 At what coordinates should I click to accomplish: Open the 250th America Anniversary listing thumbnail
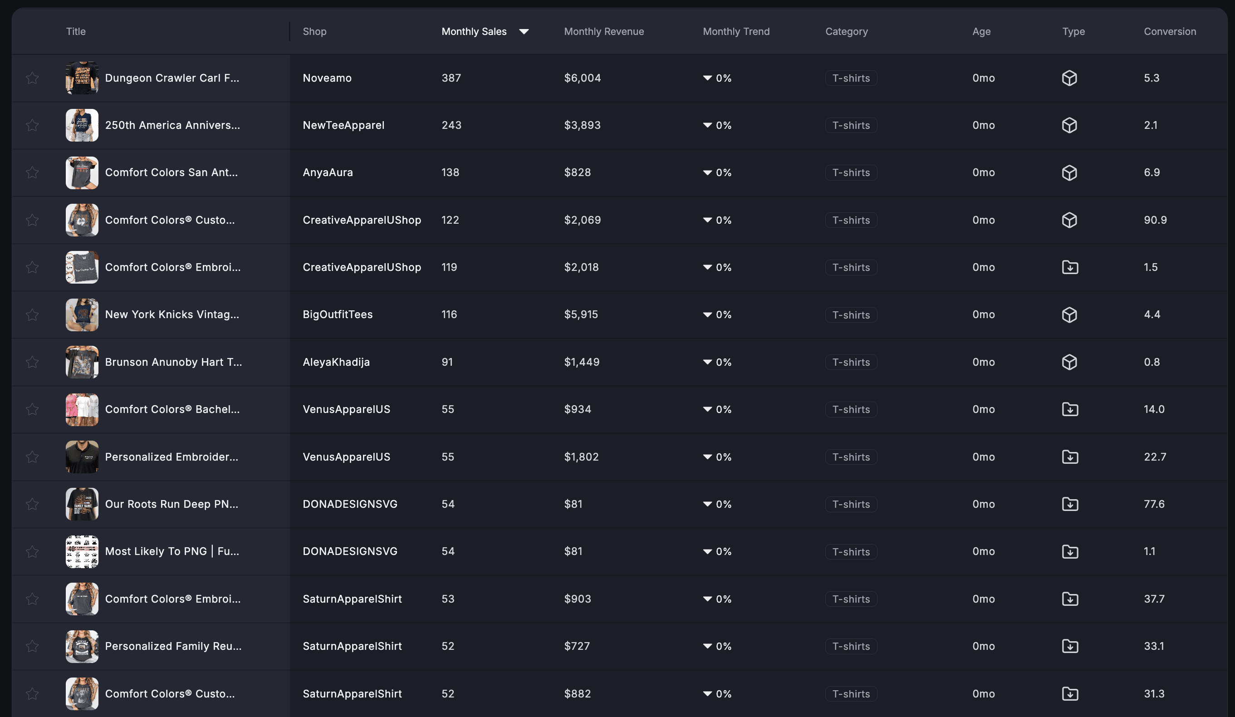point(82,125)
